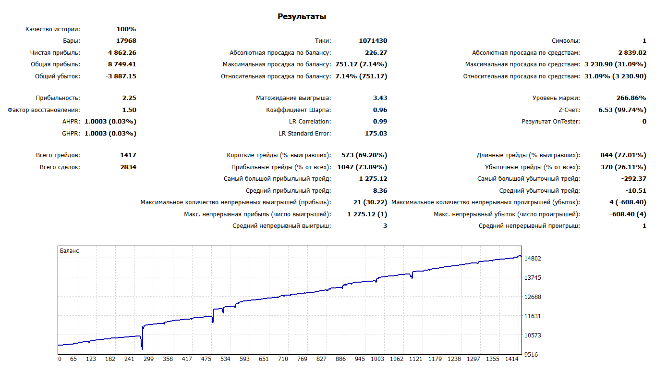667x373 pixels.
Task: Select the Всего трейдов value 1417
Action: tap(128, 155)
